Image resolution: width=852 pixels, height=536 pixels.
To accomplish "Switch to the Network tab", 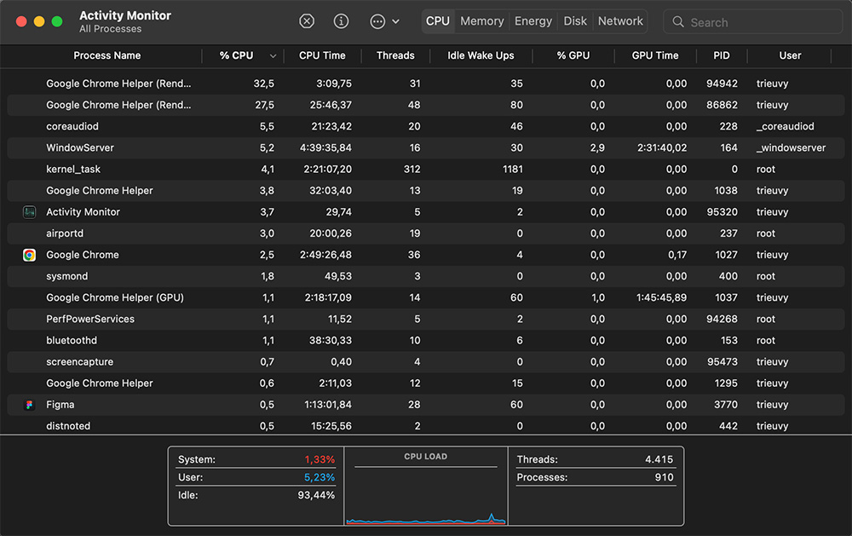I will pos(620,21).
